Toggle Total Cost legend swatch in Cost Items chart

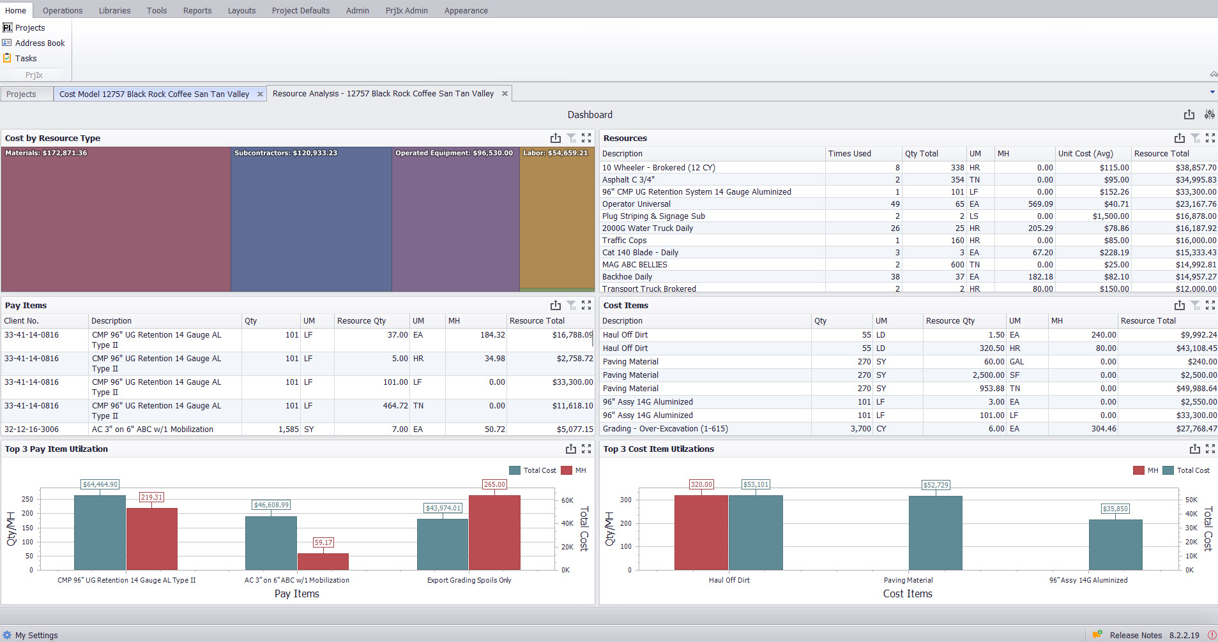pos(1168,470)
